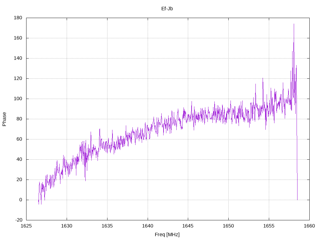The width and height of the screenshot is (319, 239).
Task: Click the 180 y-axis tick label
Action: click(x=18, y=18)
